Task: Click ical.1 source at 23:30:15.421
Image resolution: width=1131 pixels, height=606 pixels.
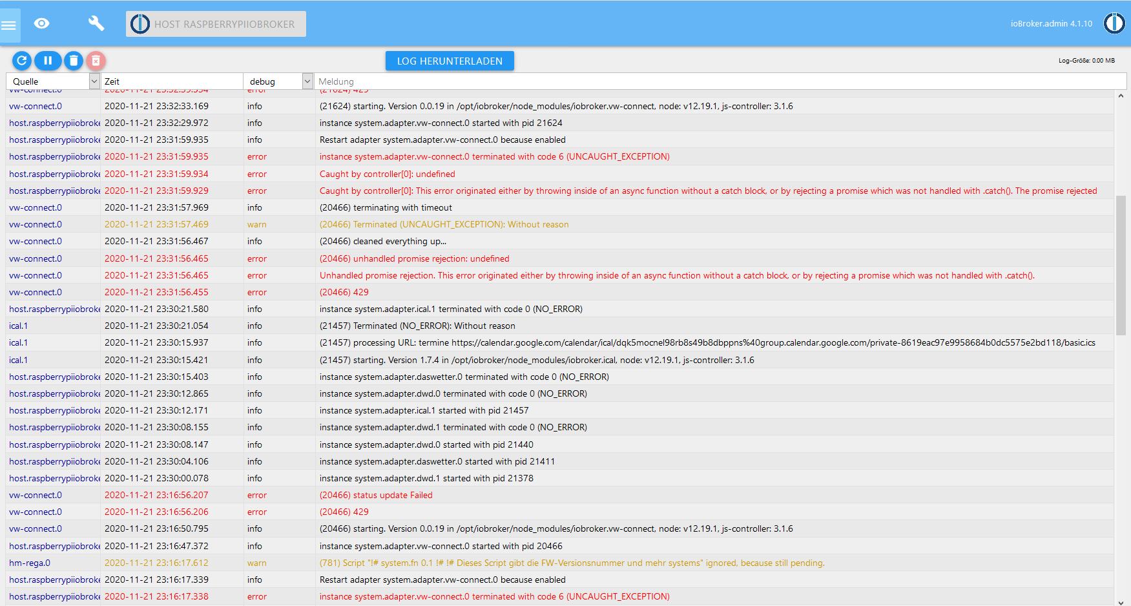Action: 19,360
